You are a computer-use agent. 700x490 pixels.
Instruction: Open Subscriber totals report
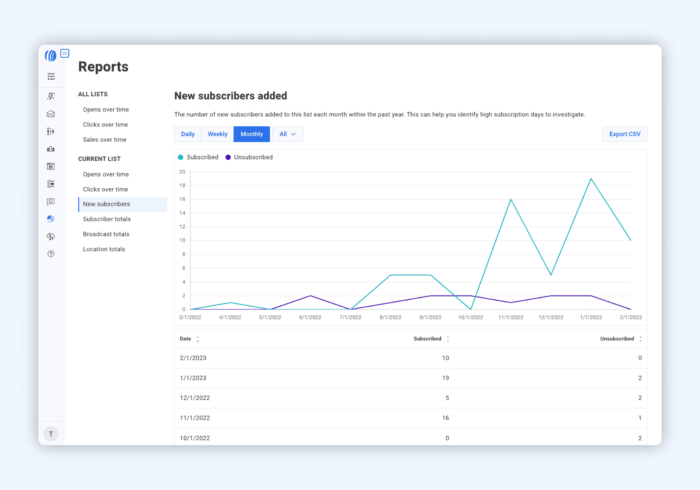tap(107, 219)
